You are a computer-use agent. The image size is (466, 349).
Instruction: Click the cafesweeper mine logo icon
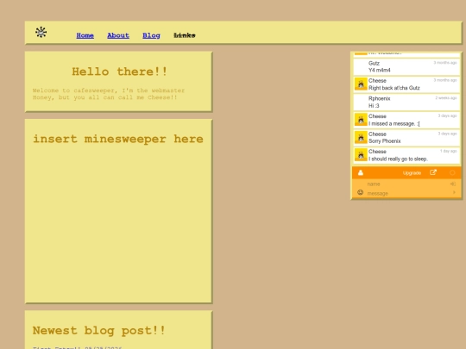pos(41,32)
